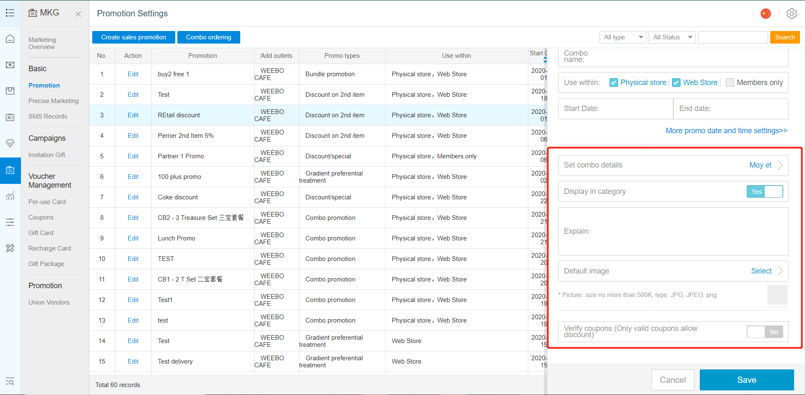Open the hamburger list menu icon
The width and height of the screenshot is (805, 395).
tap(10, 13)
